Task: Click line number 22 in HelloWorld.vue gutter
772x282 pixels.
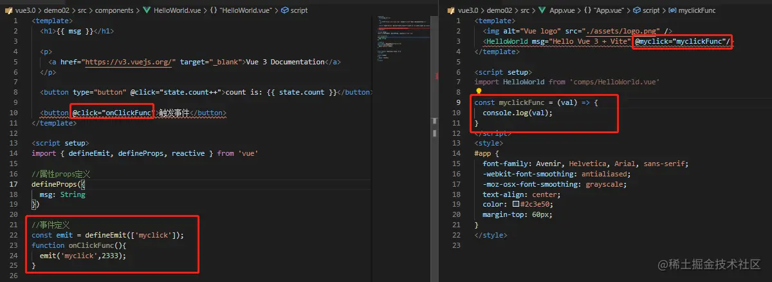Action: coord(15,235)
